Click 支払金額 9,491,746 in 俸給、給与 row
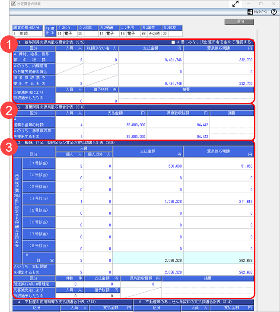Screen dimensions: 280x312 [x=151, y=57]
